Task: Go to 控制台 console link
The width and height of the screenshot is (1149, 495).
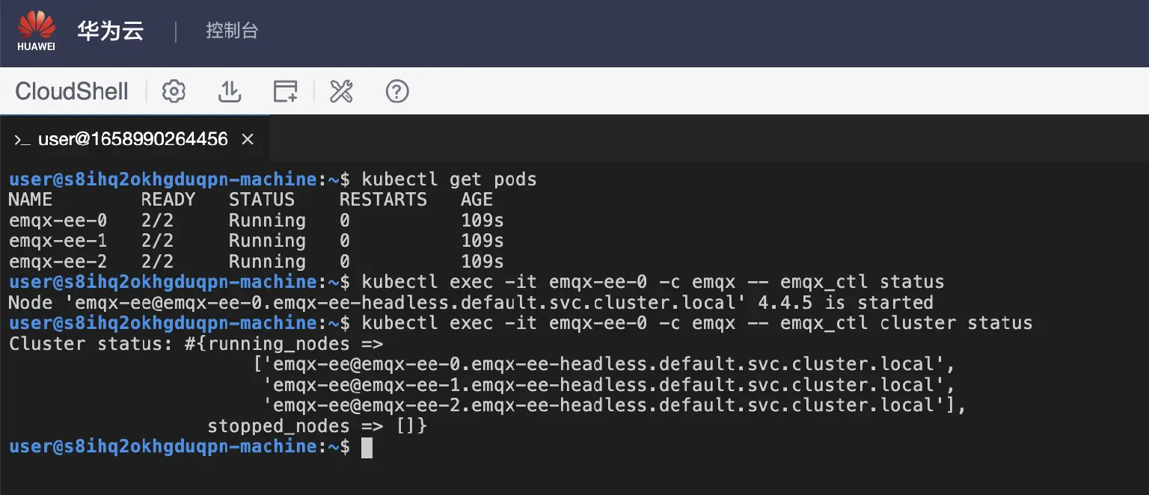Action: coord(232,31)
